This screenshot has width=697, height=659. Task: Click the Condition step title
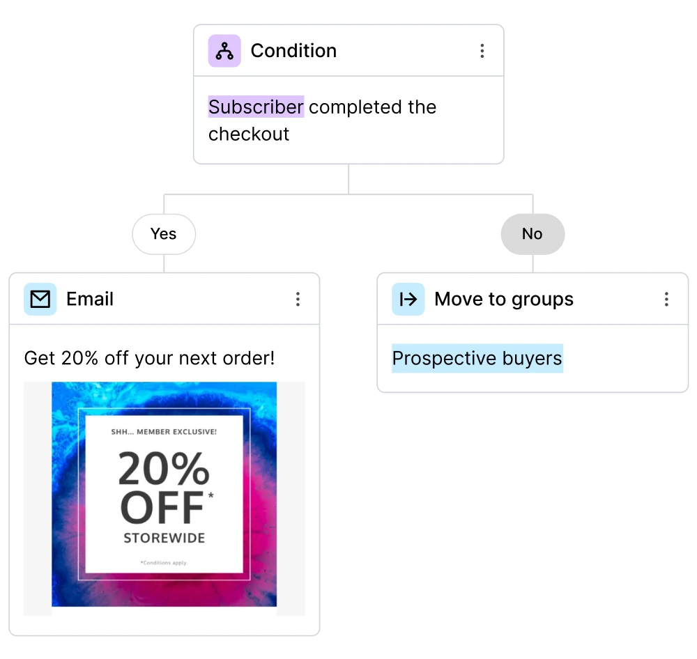[293, 51]
